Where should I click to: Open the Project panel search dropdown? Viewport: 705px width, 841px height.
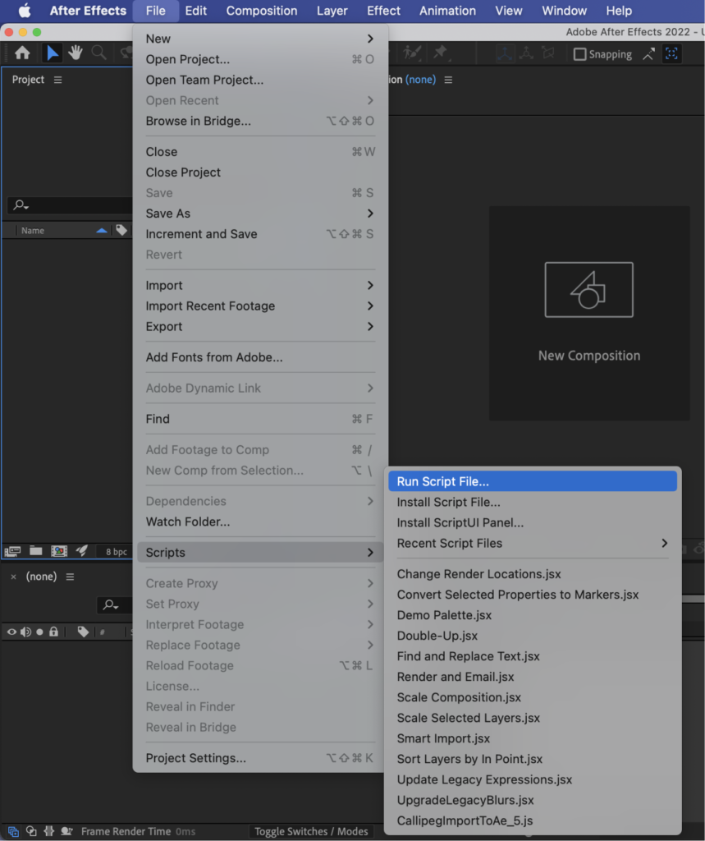(21, 205)
